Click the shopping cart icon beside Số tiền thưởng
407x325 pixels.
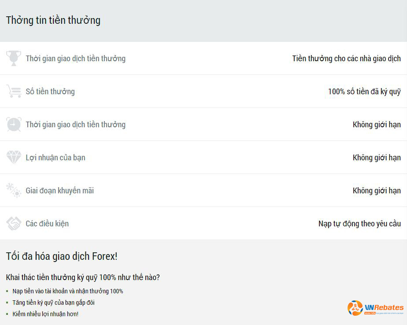(14, 91)
